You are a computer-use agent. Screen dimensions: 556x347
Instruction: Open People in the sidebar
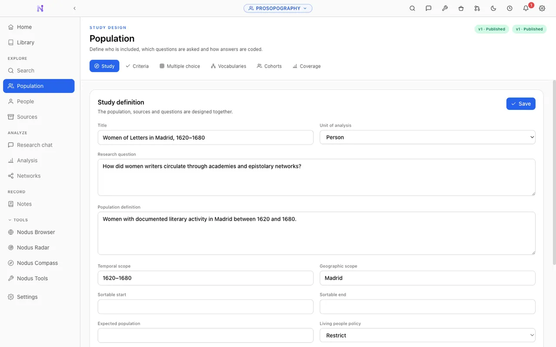point(39,101)
